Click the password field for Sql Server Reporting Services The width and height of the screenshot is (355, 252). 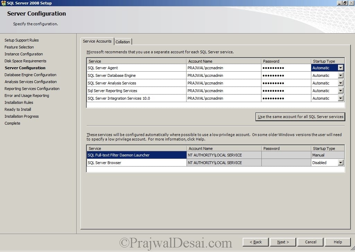[286, 91]
